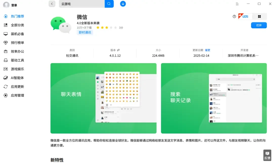The width and height of the screenshot is (273, 165).
Task: Click the 社交通讯 category text
Action: point(72,56)
